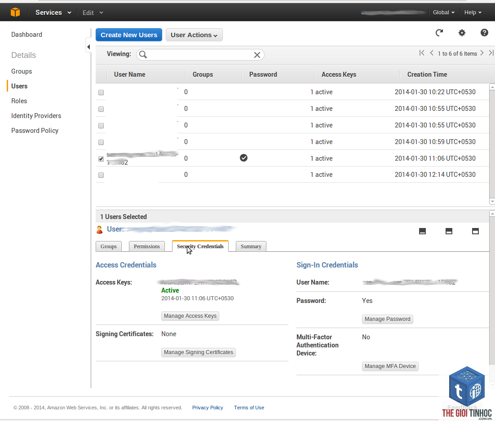Open Dashboard in sidebar
This screenshot has width=495, height=421.
tap(27, 35)
